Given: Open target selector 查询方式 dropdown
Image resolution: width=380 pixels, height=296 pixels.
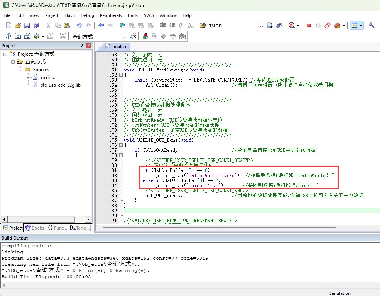Looking at the screenshot, I should [x=124, y=37].
